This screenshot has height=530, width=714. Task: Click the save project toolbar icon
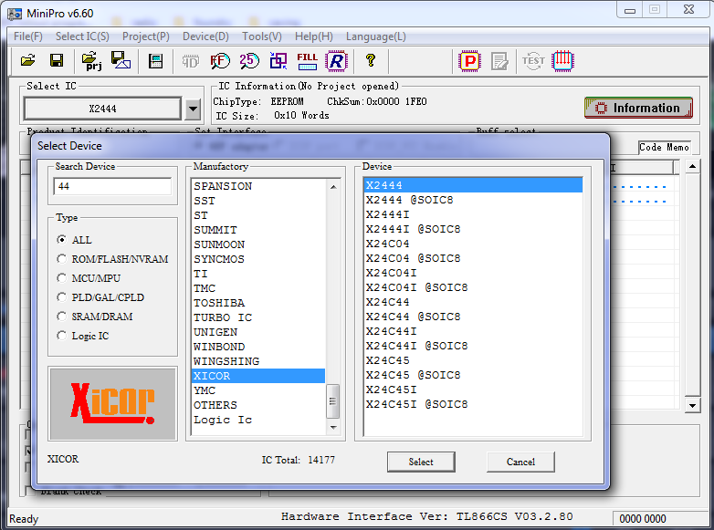coord(121,60)
